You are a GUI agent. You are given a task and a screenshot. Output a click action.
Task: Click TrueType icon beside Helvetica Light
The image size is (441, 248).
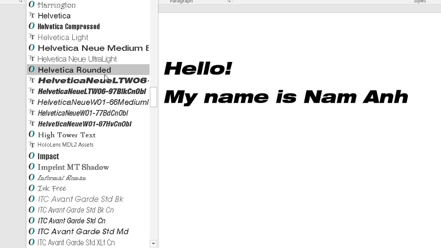(x=32, y=37)
